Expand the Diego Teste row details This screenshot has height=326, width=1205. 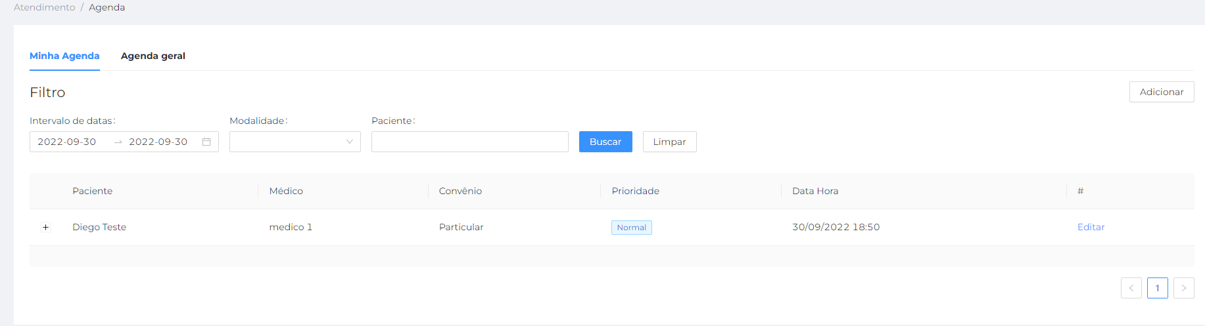click(x=45, y=228)
